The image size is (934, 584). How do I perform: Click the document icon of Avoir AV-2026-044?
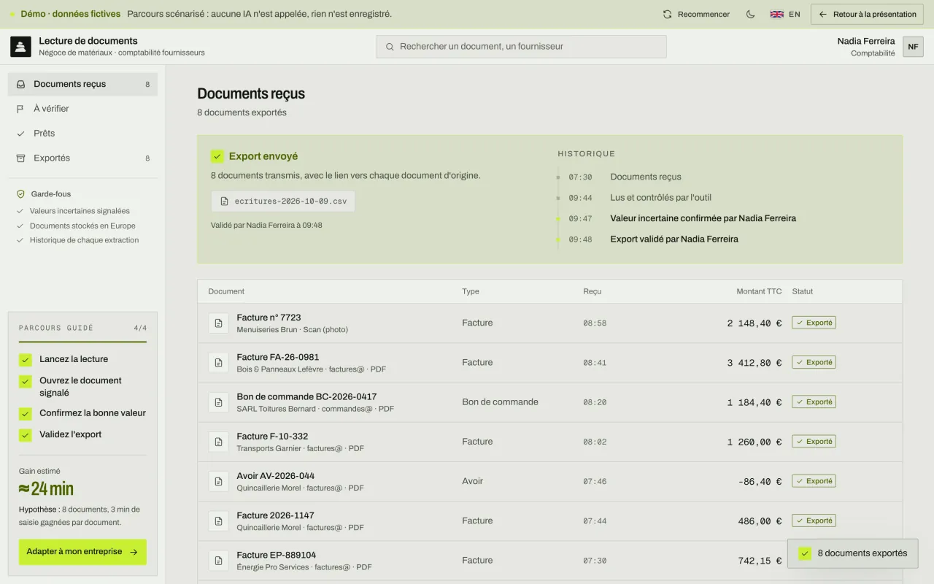(x=219, y=481)
